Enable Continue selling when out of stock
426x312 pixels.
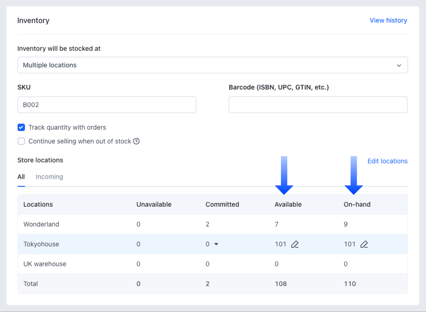[21, 141]
